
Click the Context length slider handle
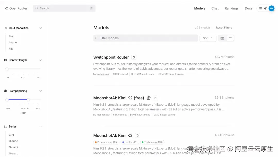point(7,69)
